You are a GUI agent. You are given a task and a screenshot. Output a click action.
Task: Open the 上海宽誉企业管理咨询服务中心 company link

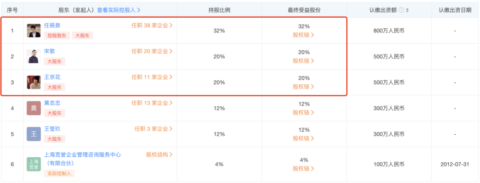click(x=82, y=155)
